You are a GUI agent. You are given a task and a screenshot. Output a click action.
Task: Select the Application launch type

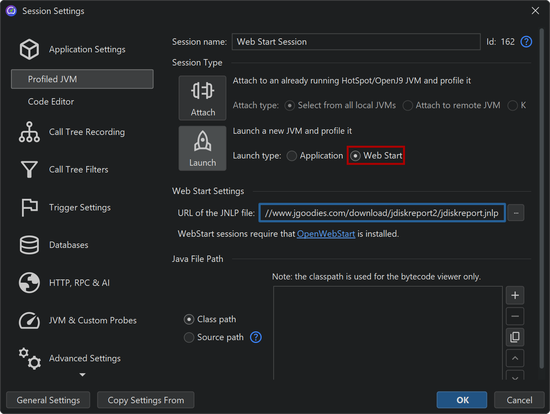(x=292, y=156)
